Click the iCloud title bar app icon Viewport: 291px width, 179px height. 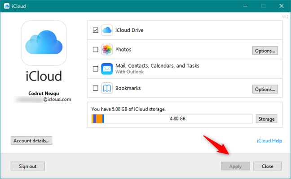tap(7, 6)
